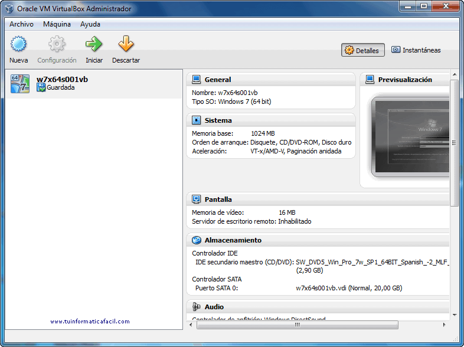Open the Archivo menu
Screen dimensions: 464x347
pyautogui.click(x=21, y=24)
